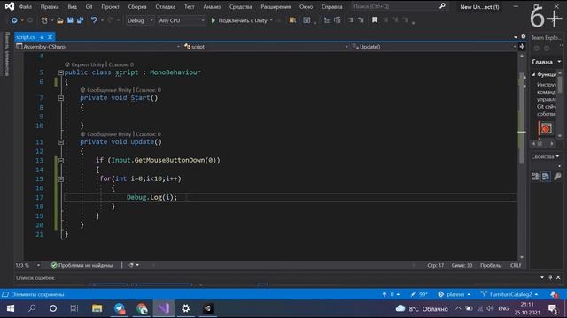Open notifications bell in the status bar

click(x=554, y=294)
